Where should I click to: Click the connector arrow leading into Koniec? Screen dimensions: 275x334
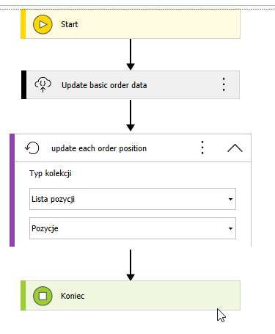(131, 265)
